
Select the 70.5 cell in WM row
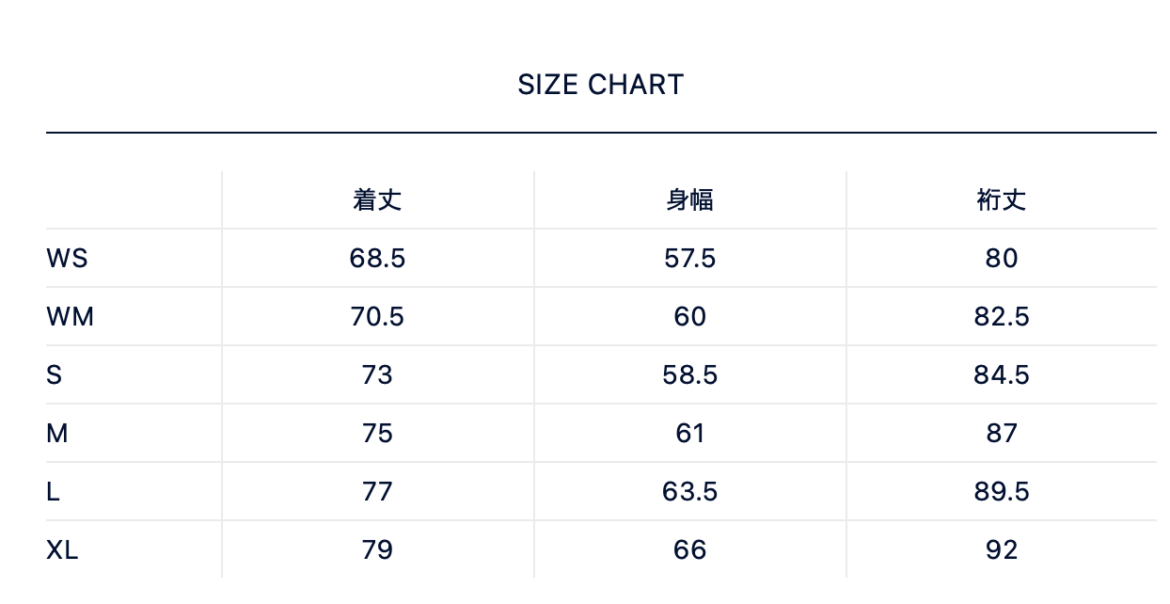tap(377, 316)
